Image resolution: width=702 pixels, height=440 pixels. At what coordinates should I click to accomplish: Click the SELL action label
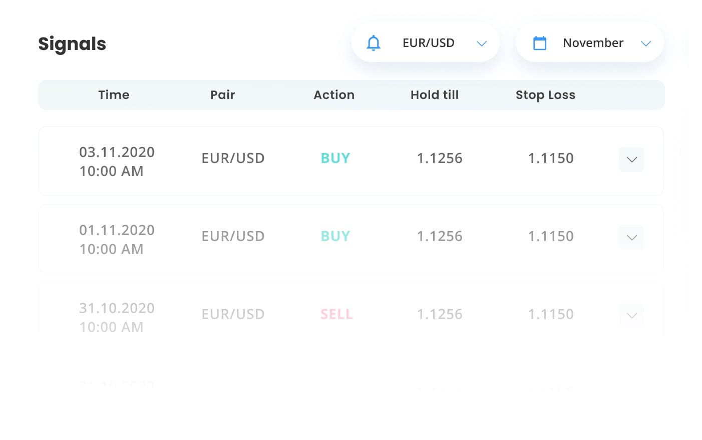click(336, 314)
